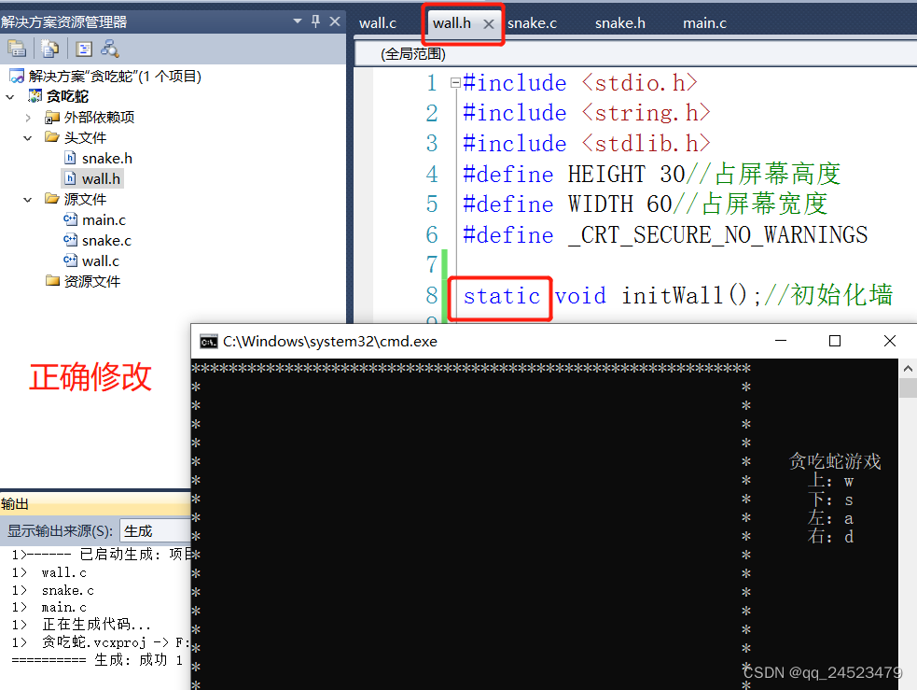Collapse the 源文件 folder
Screen dimensions: 917x690
click(x=26, y=199)
